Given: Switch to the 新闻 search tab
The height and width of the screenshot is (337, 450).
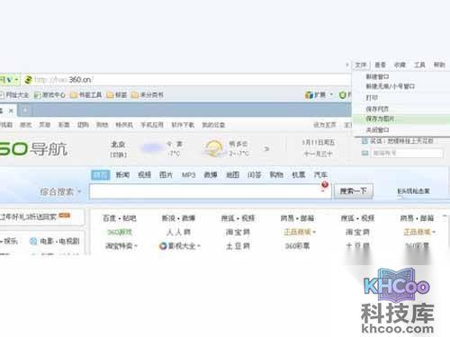Looking at the screenshot, I should pyautogui.click(x=122, y=174).
